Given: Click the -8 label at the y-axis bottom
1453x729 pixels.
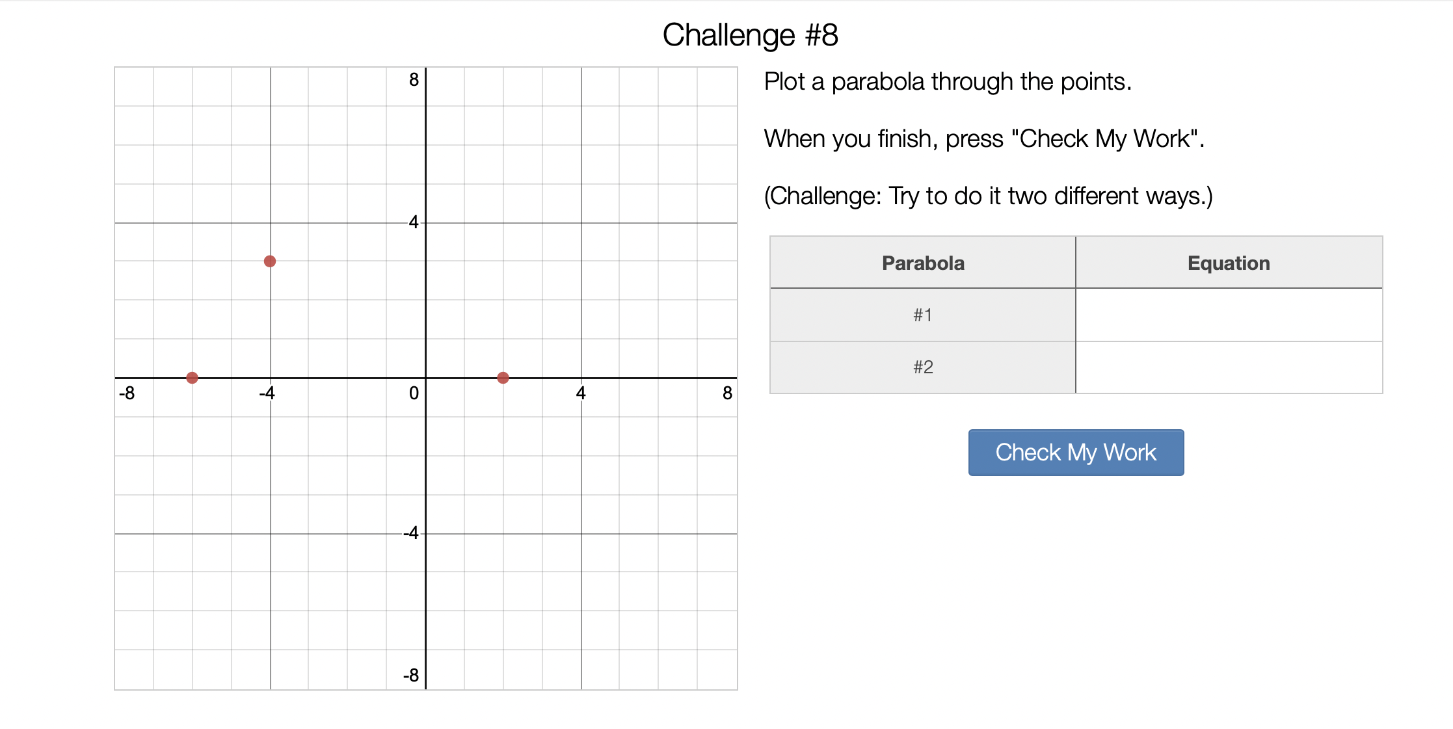Looking at the screenshot, I should click(411, 676).
